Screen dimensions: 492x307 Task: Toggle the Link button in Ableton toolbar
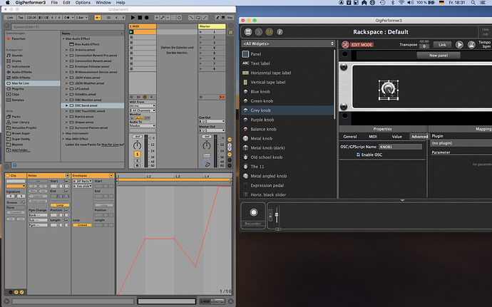tap(11, 18)
